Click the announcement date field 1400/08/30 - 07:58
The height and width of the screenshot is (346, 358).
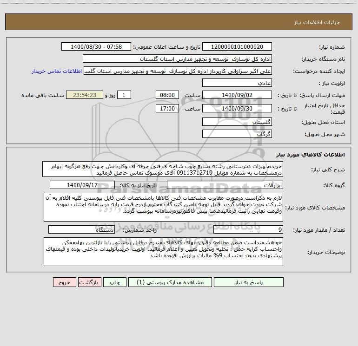pyautogui.click(x=96, y=46)
